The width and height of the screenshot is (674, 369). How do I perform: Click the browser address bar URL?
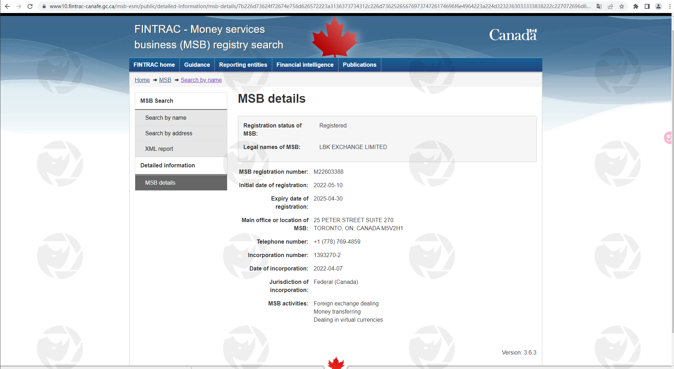click(x=318, y=6)
